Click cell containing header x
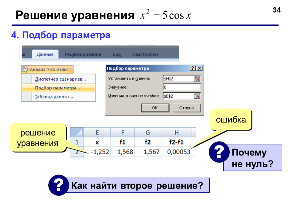Screen dimensions: 288x216 tap(97, 142)
